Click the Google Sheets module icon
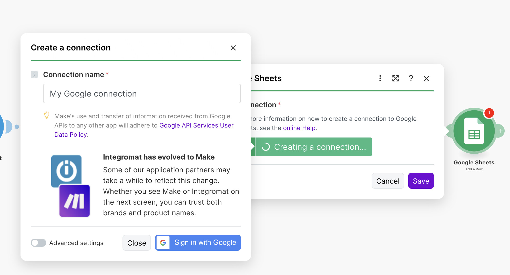This screenshot has height=275, width=510. tap(474, 131)
